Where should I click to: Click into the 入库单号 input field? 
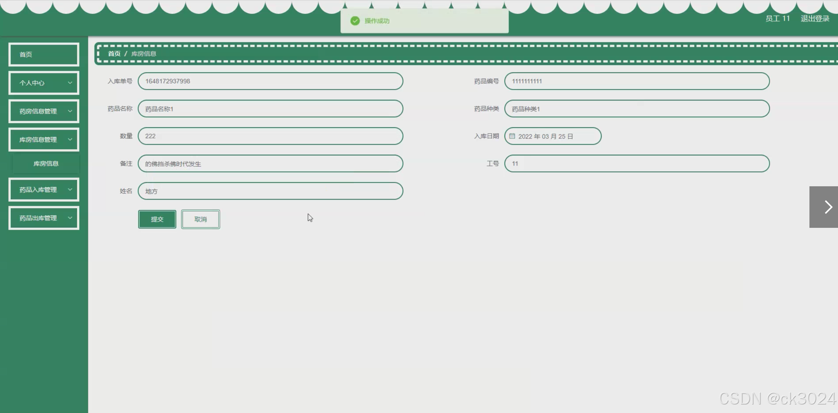pyautogui.click(x=270, y=81)
